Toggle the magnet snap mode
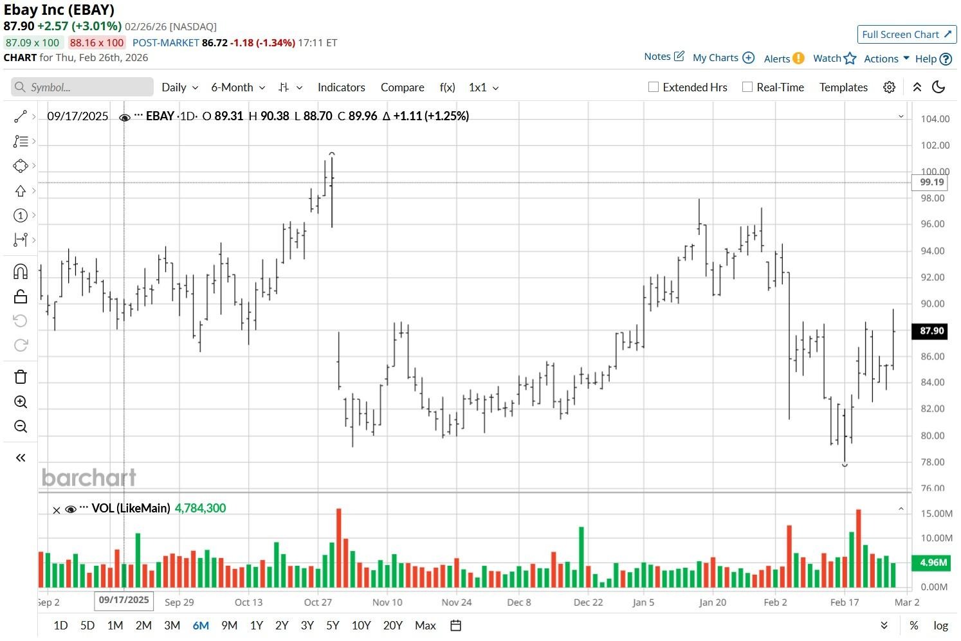961x641 pixels. pos(20,271)
